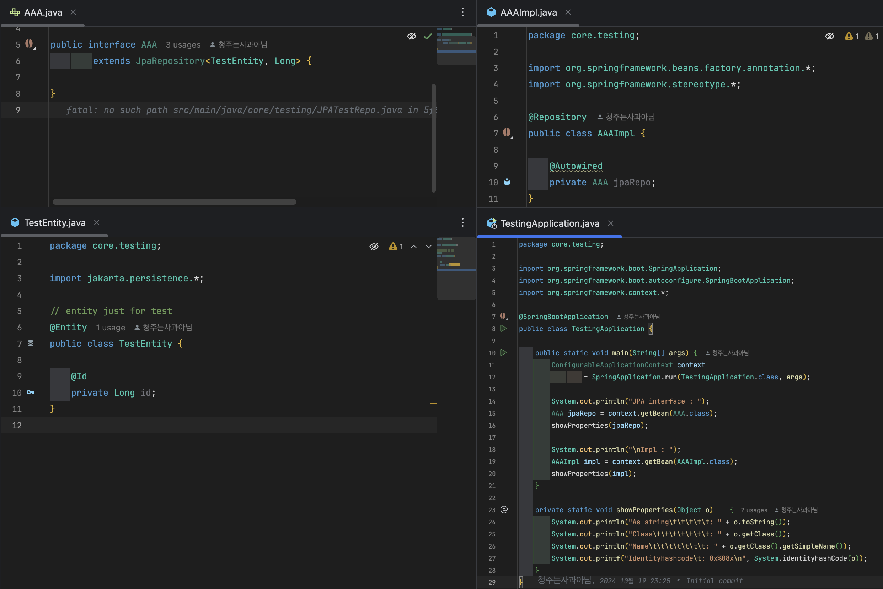
Task: Click the run gutter arrow beside TestingApplication class
Action: pos(503,329)
